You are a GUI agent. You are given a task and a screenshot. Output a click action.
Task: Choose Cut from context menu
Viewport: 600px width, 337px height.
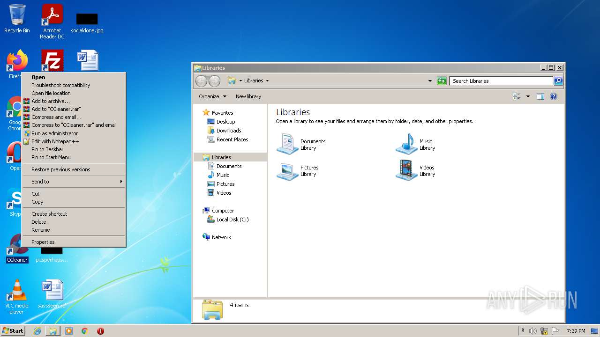74,194
